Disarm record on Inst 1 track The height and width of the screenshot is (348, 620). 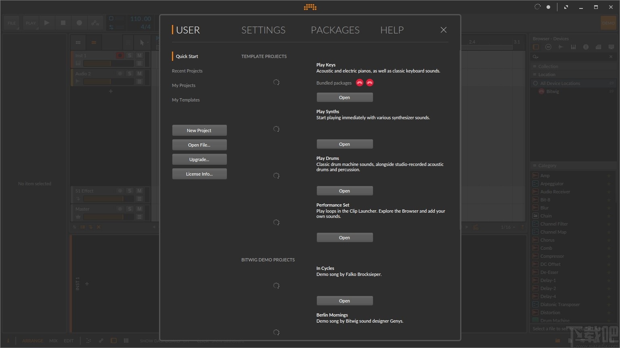pos(120,56)
